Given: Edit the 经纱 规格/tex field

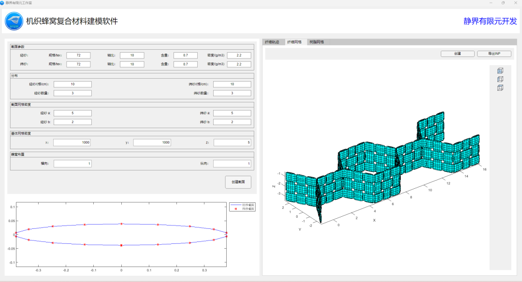Looking at the screenshot, I should (78, 55).
